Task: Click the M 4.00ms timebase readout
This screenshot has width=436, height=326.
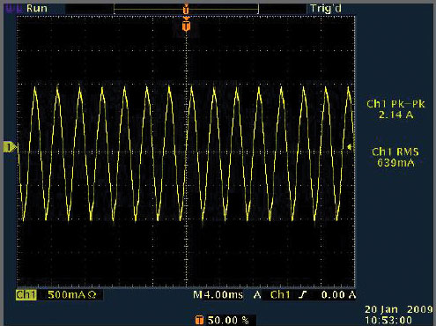Action: pyautogui.click(x=218, y=294)
